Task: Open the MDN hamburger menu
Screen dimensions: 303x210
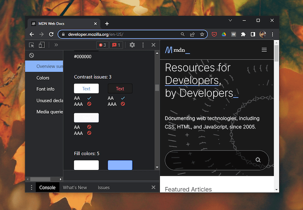Action: click(x=264, y=50)
